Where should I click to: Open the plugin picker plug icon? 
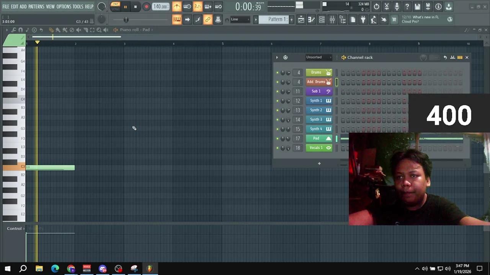[x=363, y=19]
